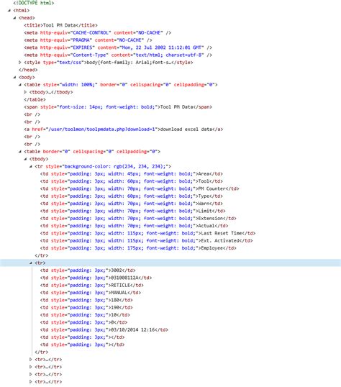Viewport: 341px width, 387px height.
Task: Select the td line with value RETICLE
Action: pos(92,285)
